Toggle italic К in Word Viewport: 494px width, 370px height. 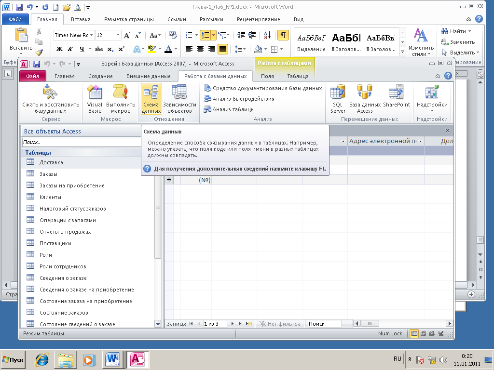70,49
